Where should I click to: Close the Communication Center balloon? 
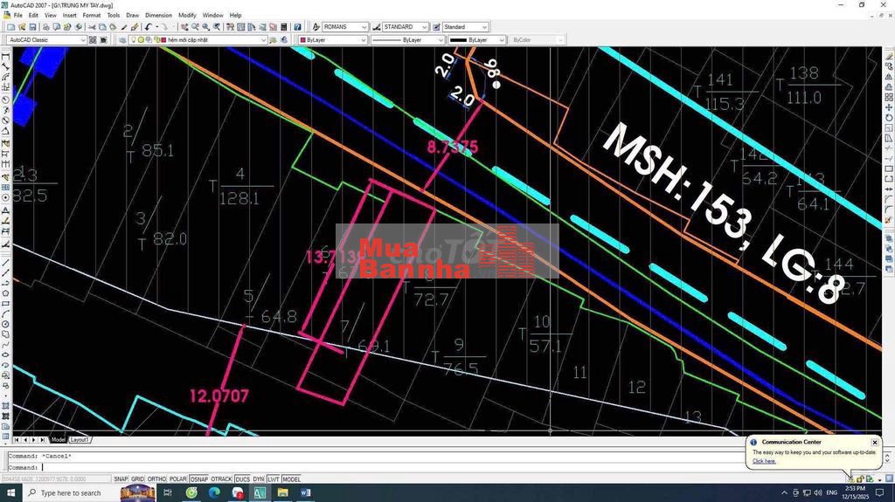874,443
